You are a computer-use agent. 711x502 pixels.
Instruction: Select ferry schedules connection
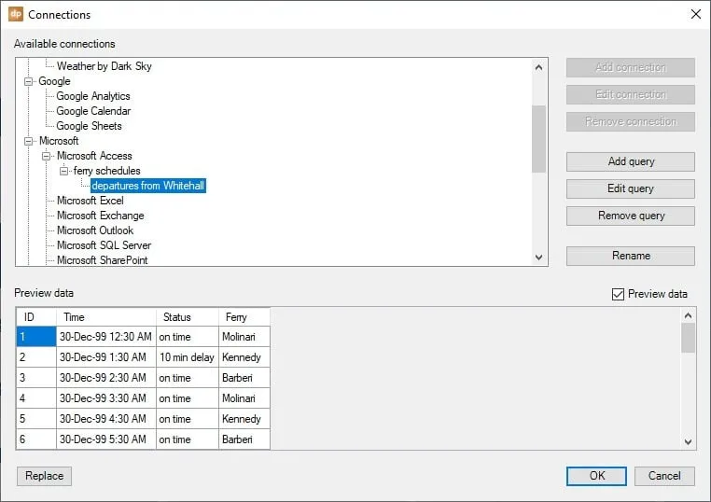click(x=107, y=171)
